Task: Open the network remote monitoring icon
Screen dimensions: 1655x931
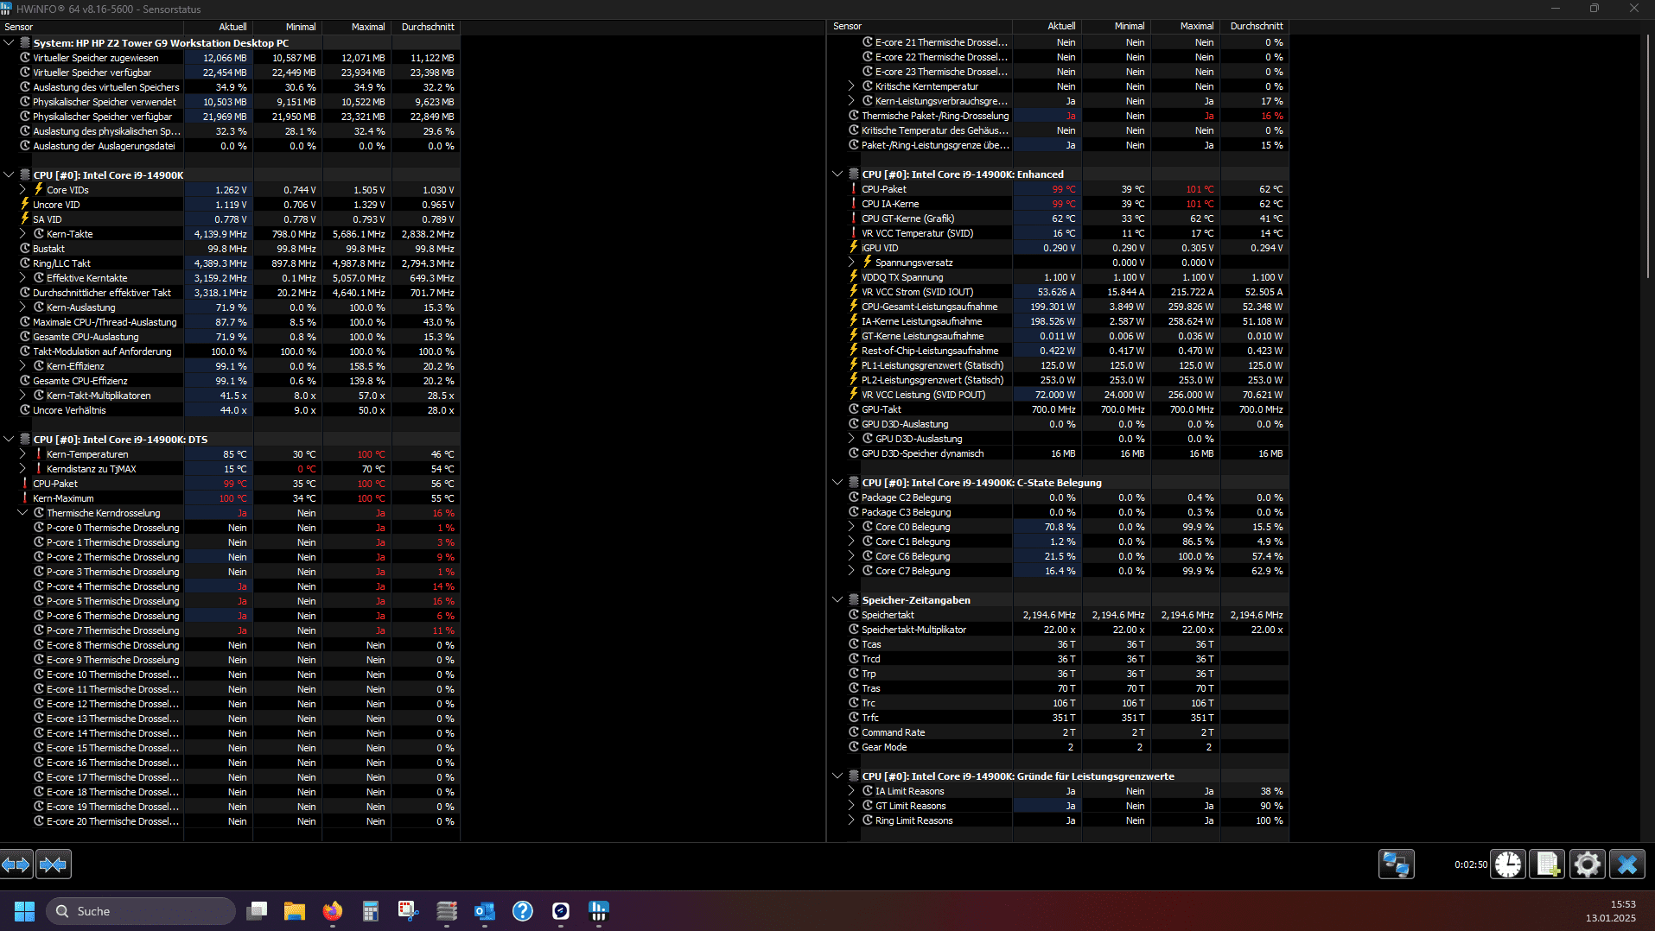Action: click(x=1396, y=864)
